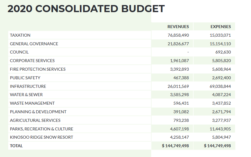Select Fire Protection Services revenue 3,392,893
The width and height of the screenshot is (251, 157).
coord(179,69)
